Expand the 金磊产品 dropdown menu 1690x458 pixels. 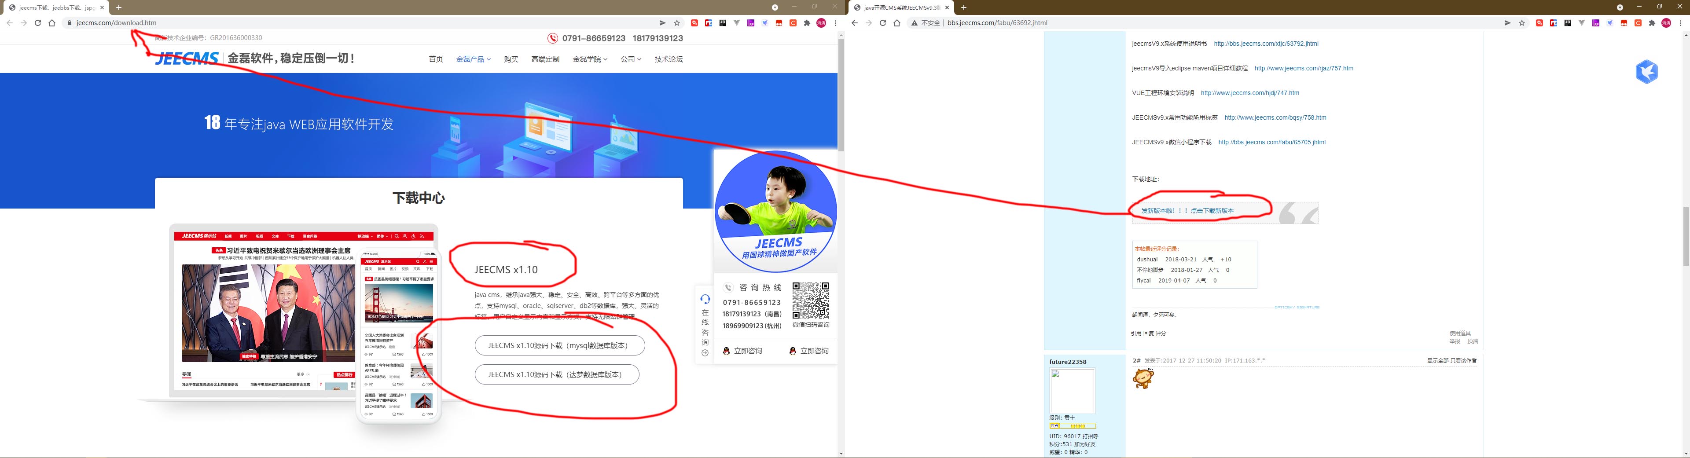pos(473,59)
